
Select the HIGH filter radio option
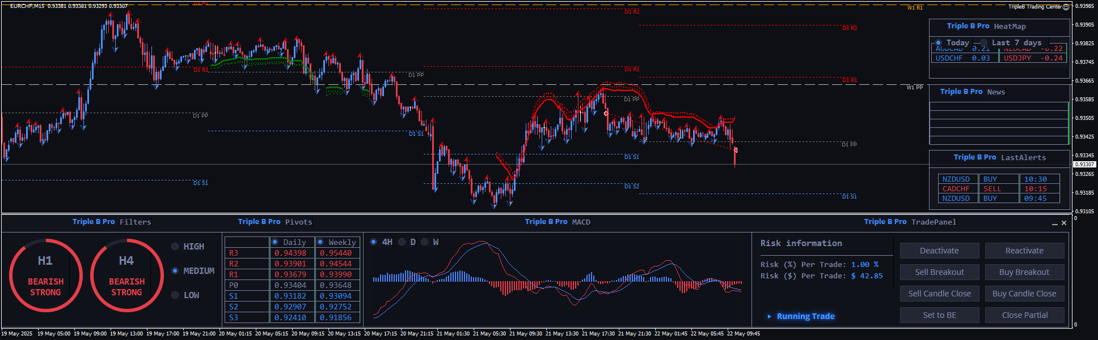[x=175, y=247]
